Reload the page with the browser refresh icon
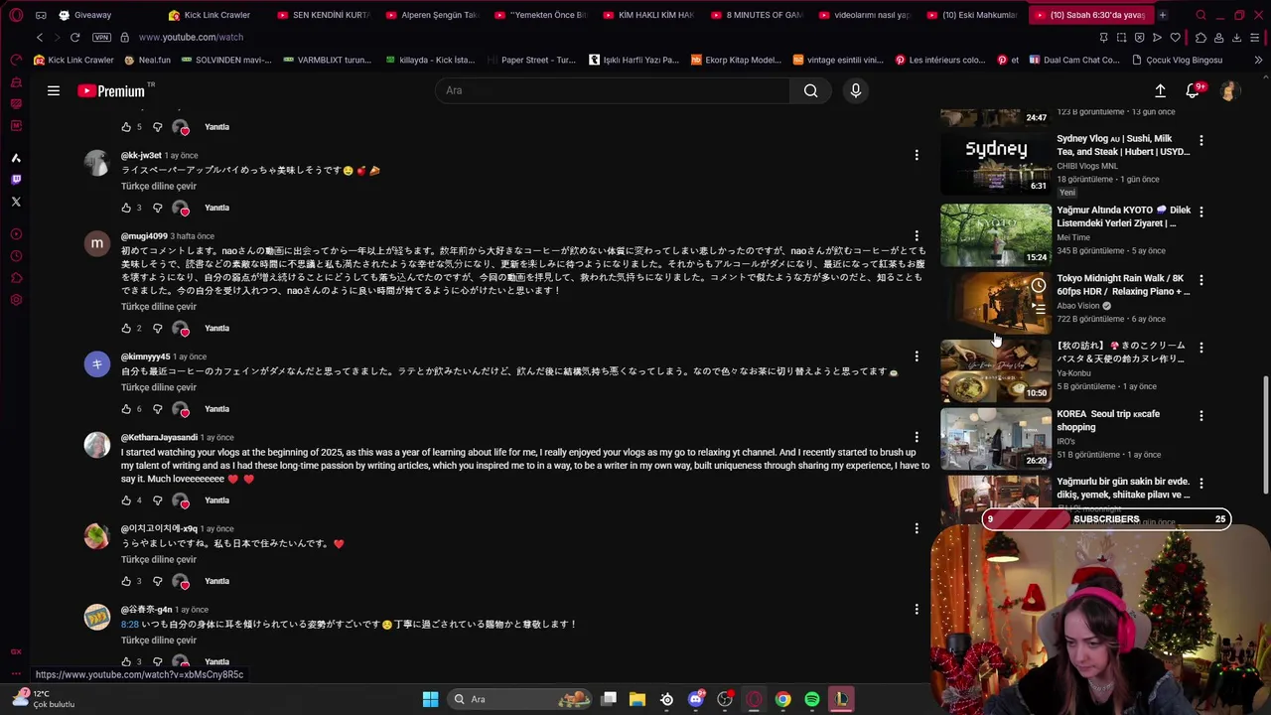This screenshot has width=1271, height=715. (74, 37)
